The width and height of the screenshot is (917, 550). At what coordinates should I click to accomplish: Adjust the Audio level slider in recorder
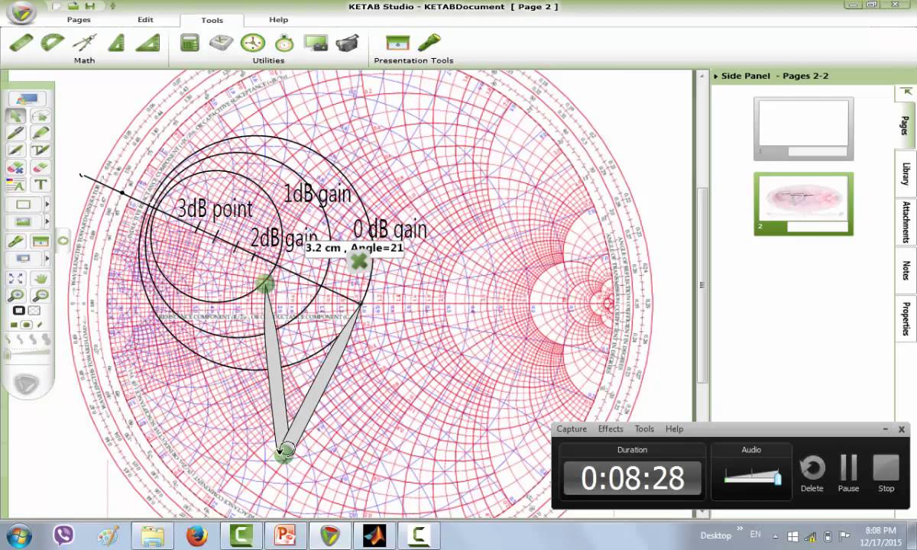click(x=752, y=477)
